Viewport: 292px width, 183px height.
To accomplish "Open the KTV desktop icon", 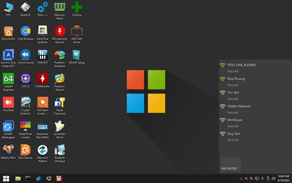I will point(8,9).
